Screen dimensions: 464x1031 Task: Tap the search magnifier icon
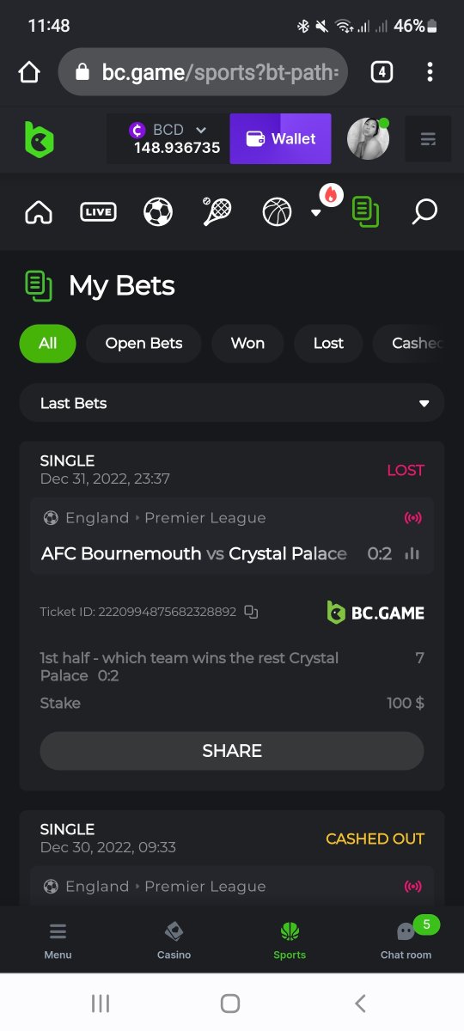point(424,211)
